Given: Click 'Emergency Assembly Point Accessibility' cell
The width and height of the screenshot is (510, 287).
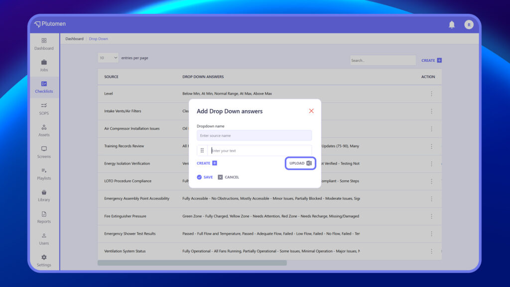Looking at the screenshot, I should [136, 198].
